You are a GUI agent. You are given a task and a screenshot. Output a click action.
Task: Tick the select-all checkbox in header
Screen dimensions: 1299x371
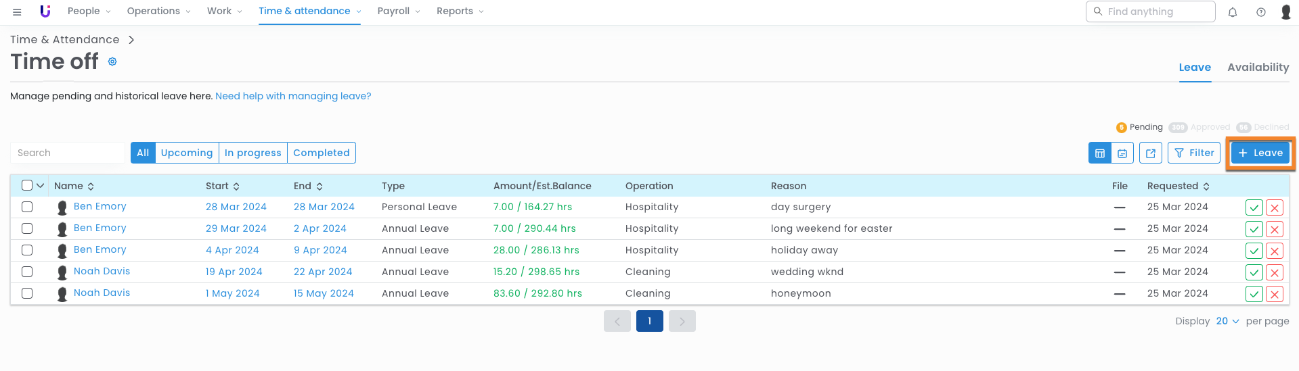27,185
